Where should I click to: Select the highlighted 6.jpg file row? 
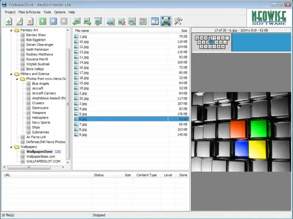[x=131, y=119]
